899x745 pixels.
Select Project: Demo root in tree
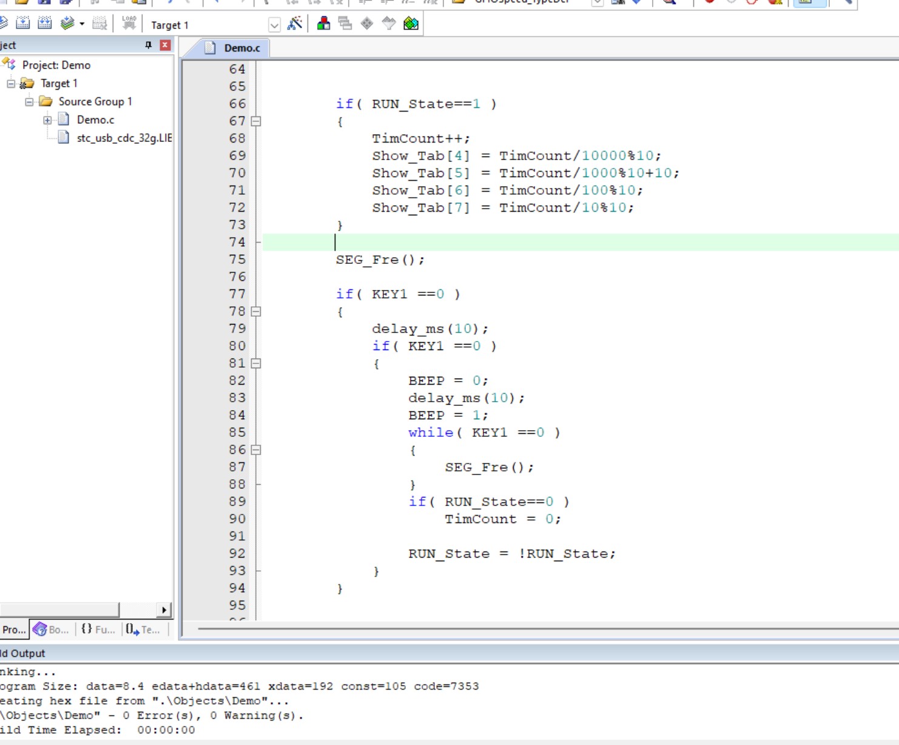56,65
